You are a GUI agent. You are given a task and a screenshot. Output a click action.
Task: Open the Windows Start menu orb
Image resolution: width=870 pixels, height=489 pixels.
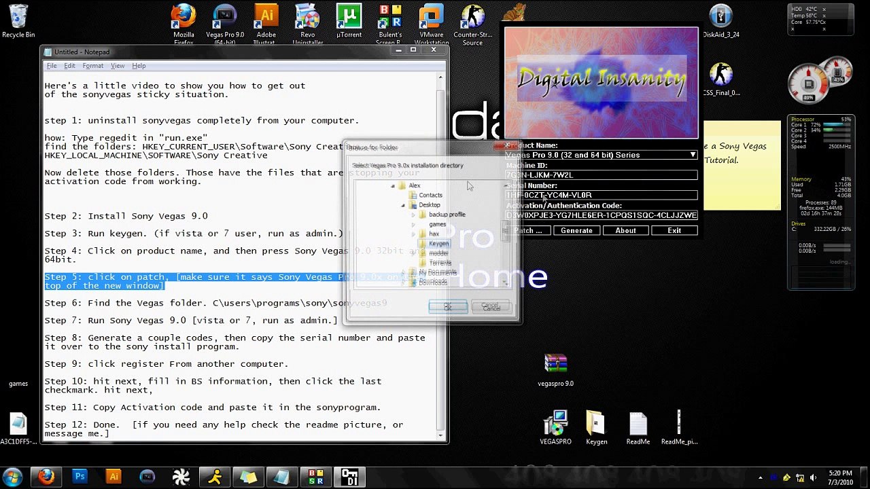tap(13, 477)
